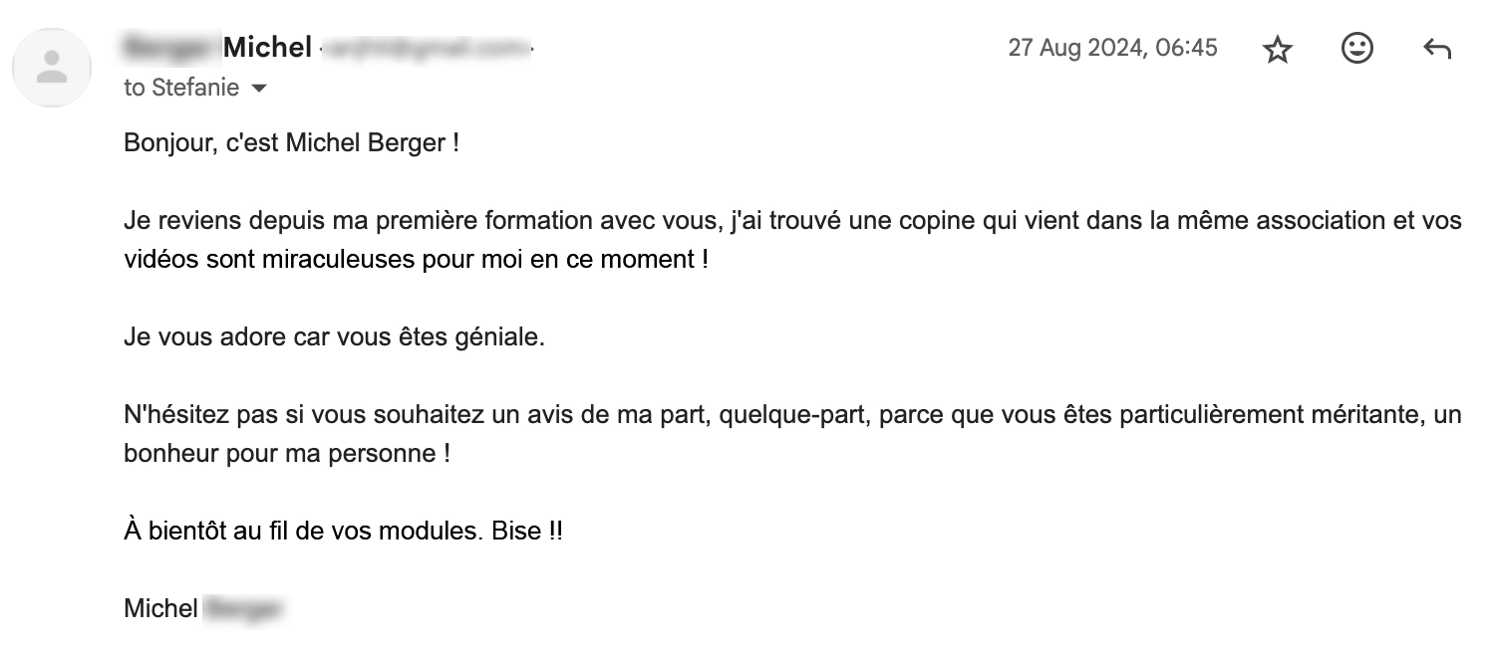The image size is (1495, 645).
Task: Click the blurred sender email address
Action: tap(429, 47)
